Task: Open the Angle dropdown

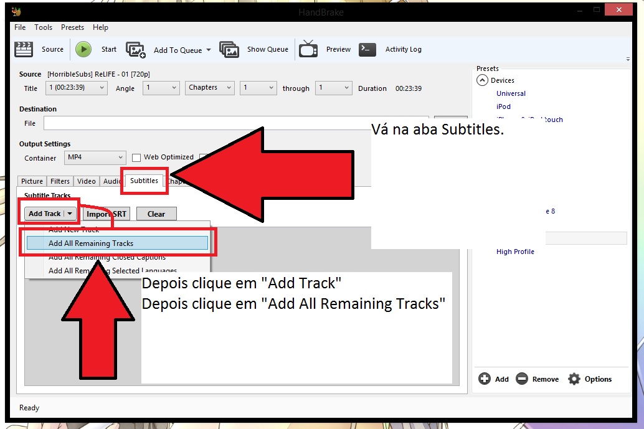Action: [x=161, y=88]
